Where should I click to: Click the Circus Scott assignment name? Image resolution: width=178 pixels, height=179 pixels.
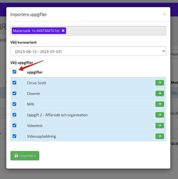[36, 83]
